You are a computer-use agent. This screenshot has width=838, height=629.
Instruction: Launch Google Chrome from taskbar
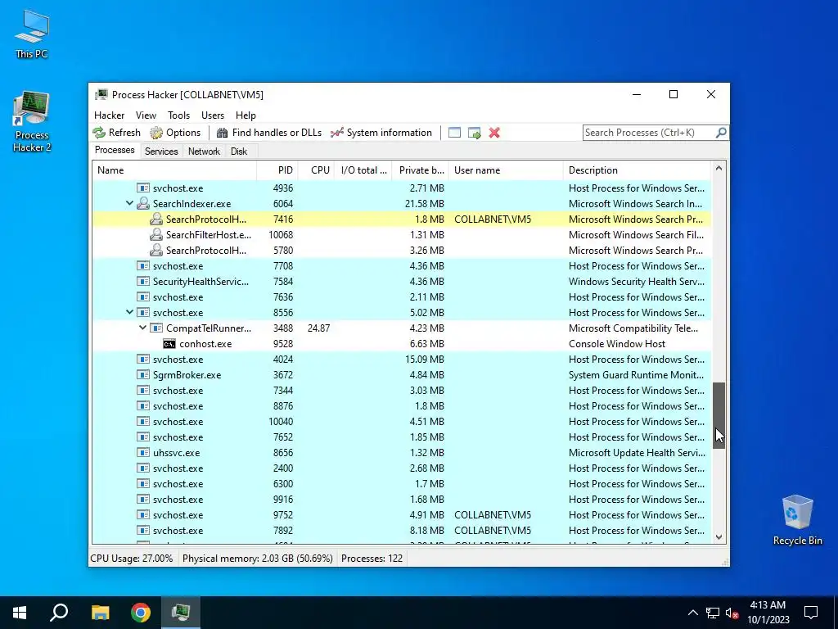tap(141, 613)
